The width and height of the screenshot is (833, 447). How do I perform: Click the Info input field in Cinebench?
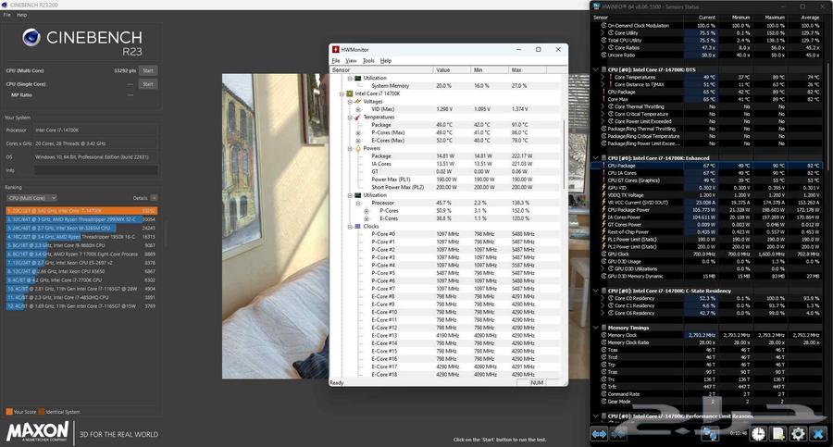[x=96, y=170]
